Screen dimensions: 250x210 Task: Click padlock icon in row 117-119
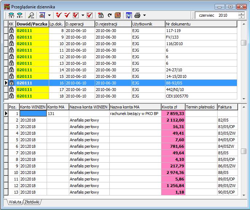click(x=11, y=30)
